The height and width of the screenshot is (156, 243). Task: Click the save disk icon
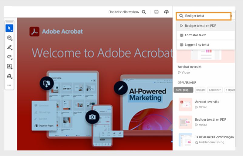click(157, 12)
